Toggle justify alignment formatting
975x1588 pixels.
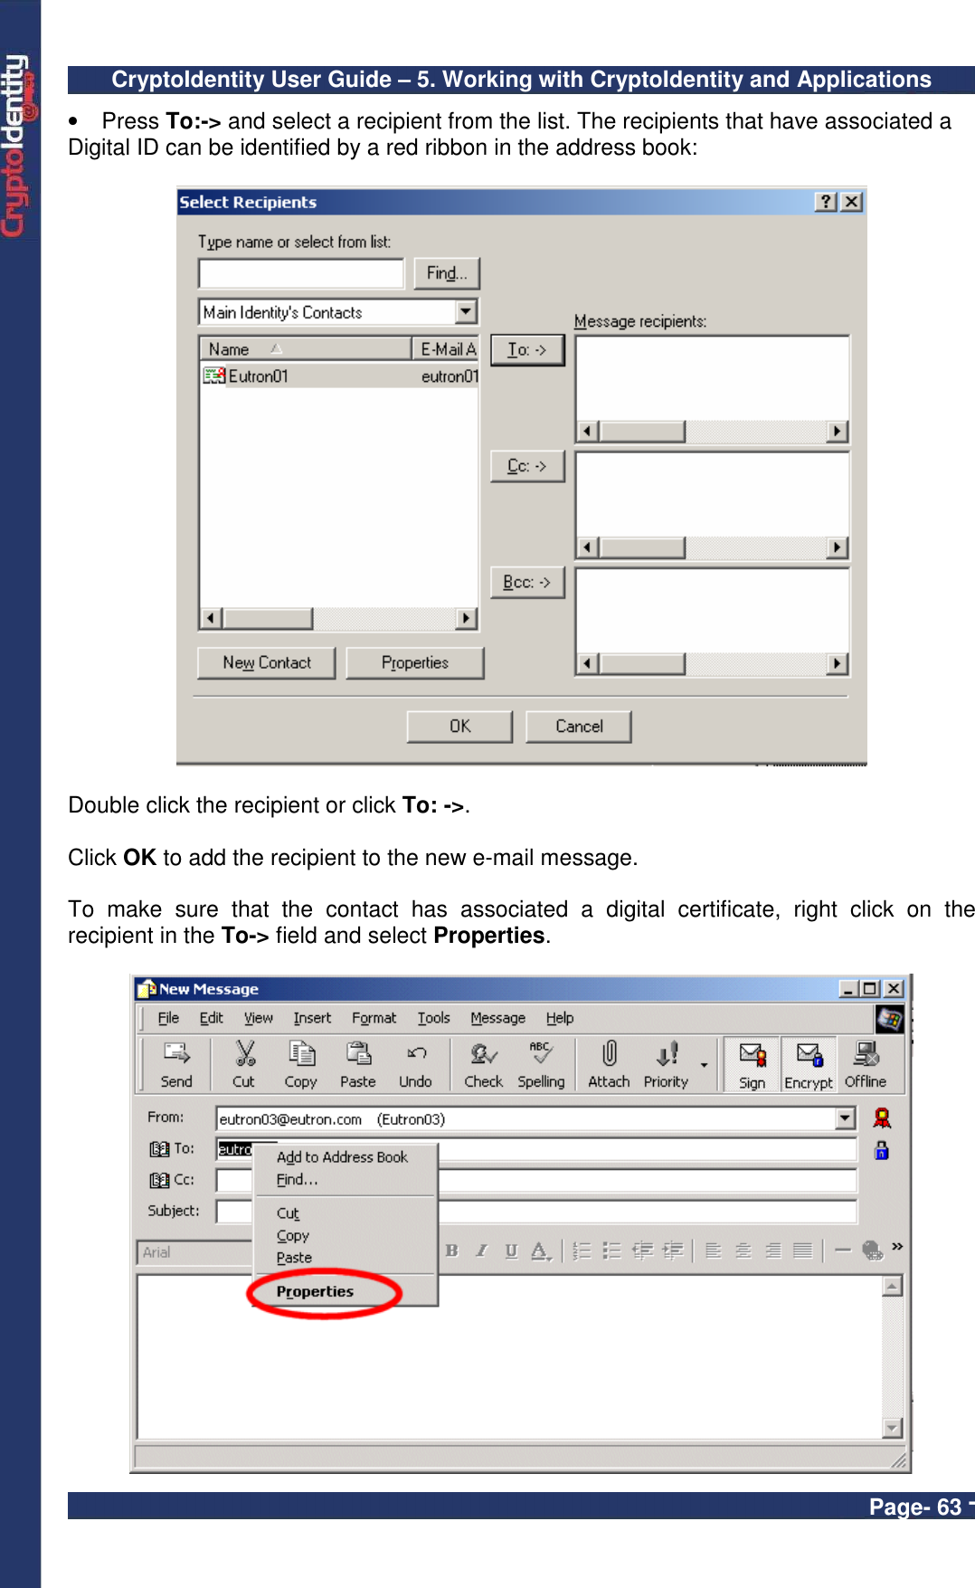point(803,1250)
